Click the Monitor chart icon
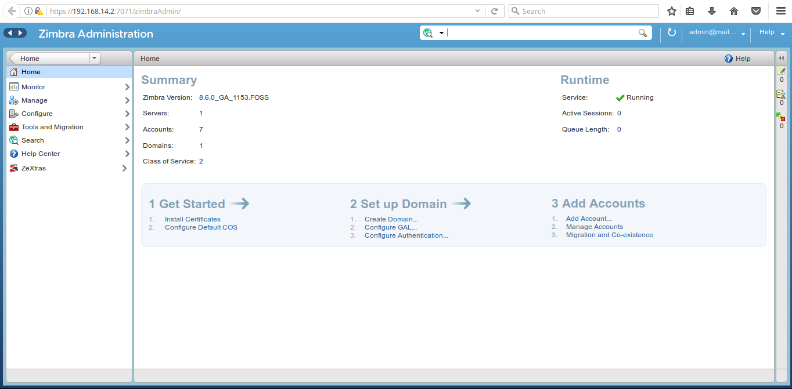 [x=14, y=87]
